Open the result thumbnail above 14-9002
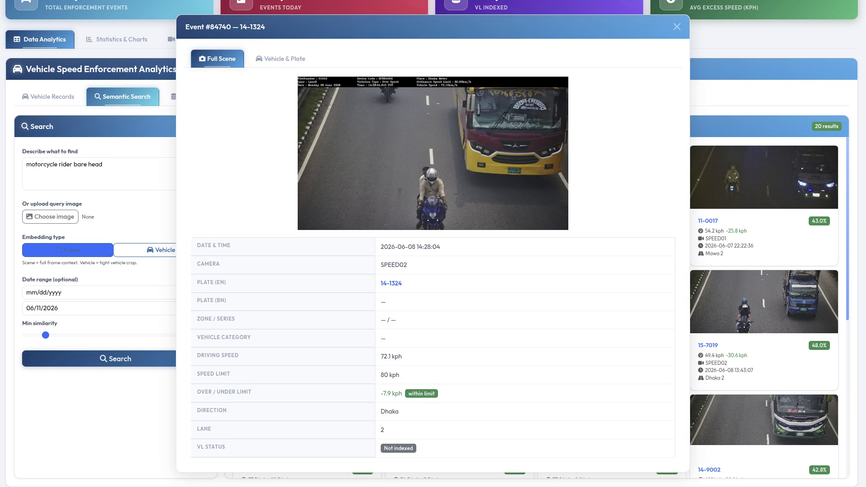The height and width of the screenshot is (487, 866). [x=764, y=420]
